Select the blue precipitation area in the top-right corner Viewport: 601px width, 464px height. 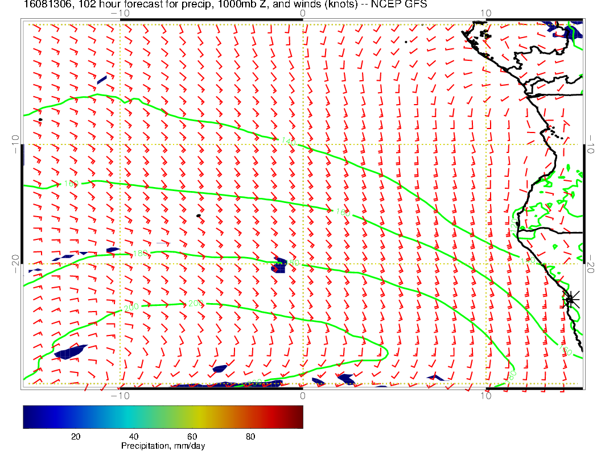tap(565, 28)
